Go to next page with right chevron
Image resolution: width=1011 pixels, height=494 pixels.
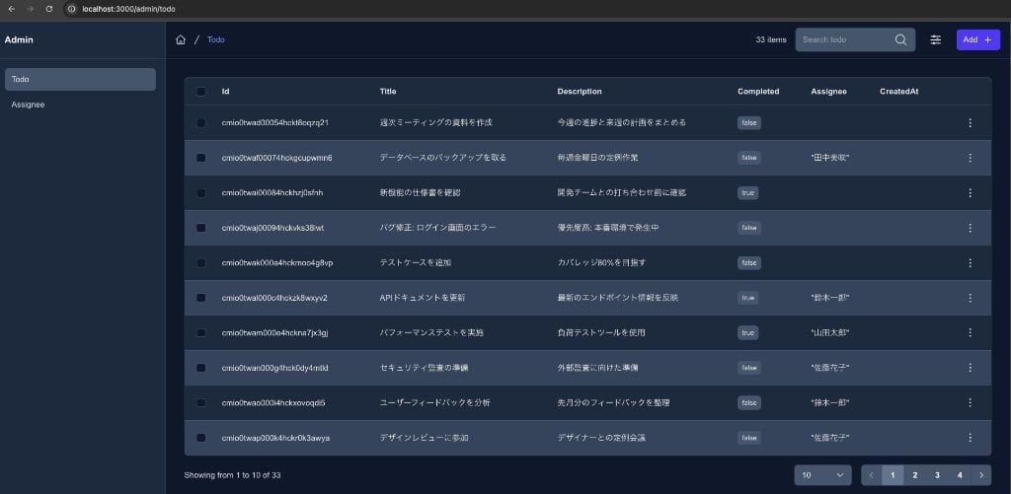click(x=980, y=475)
